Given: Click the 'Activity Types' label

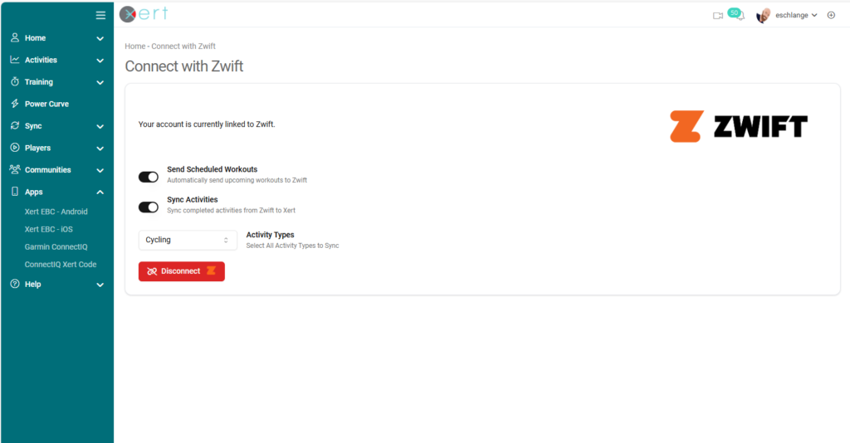Looking at the screenshot, I should pyautogui.click(x=270, y=235).
